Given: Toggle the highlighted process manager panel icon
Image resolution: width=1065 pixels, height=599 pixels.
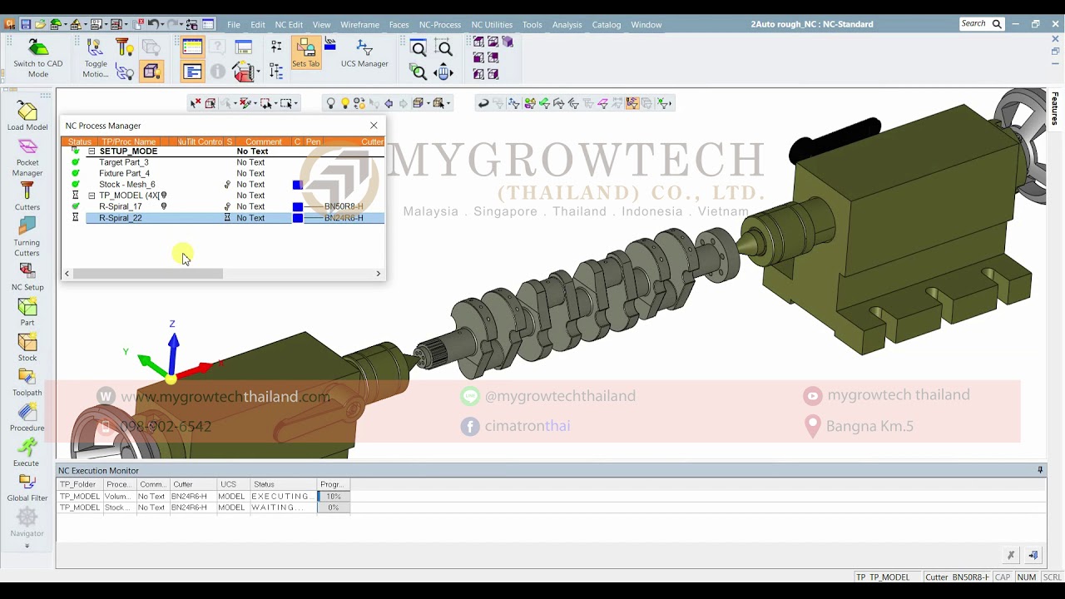Looking at the screenshot, I should tap(192, 47).
